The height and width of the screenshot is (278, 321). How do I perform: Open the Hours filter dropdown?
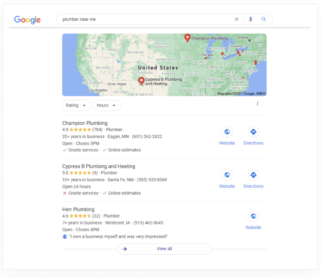click(107, 105)
